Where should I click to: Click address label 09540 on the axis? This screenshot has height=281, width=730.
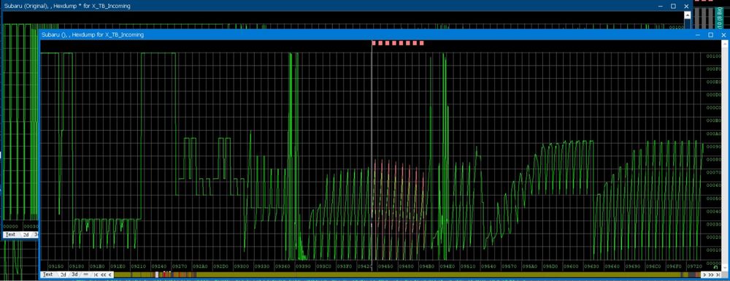[488, 266]
